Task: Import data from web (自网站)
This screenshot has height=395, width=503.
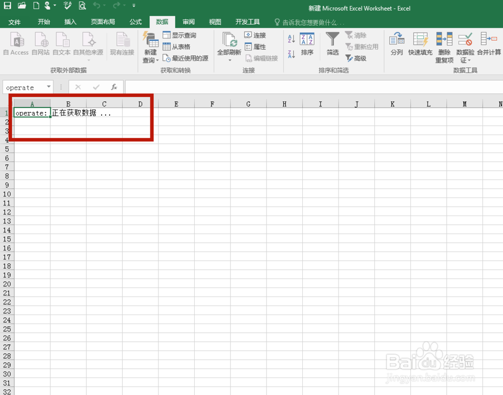Action: pyautogui.click(x=41, y=44)
